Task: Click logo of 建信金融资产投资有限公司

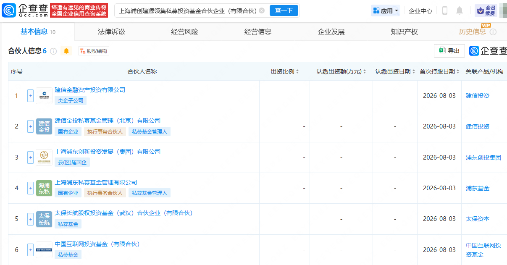Action: [44, 96]
